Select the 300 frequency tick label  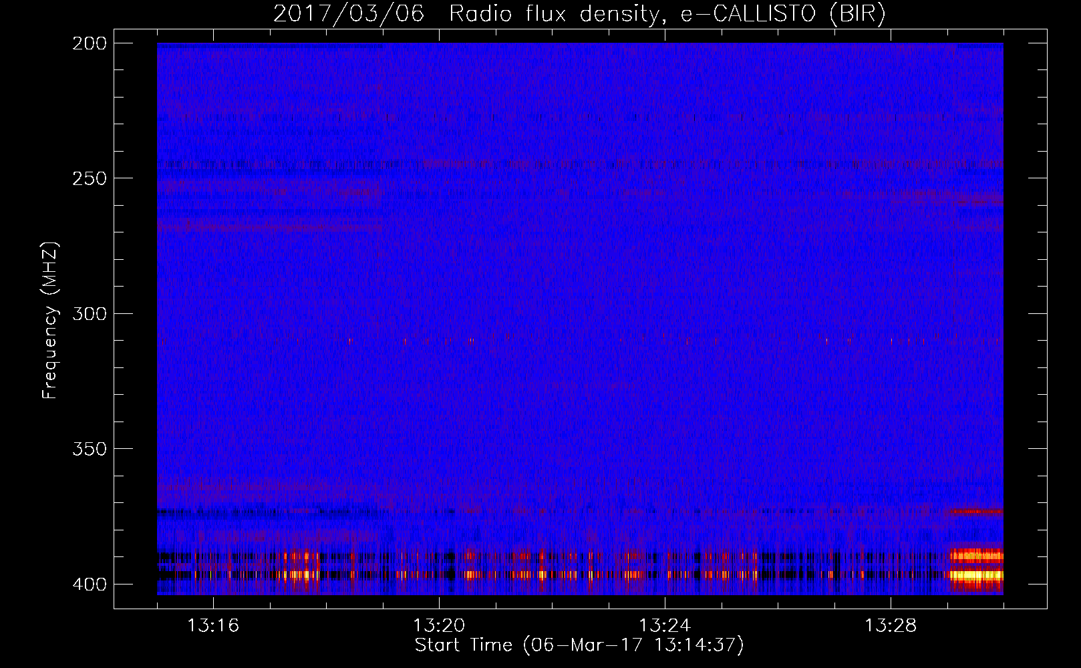coord(90,313)
